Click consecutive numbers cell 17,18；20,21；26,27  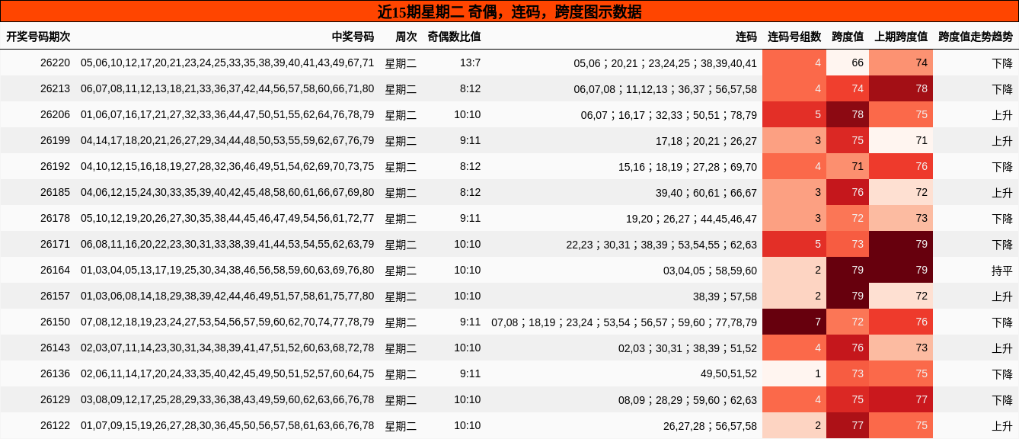pos(706,140)
